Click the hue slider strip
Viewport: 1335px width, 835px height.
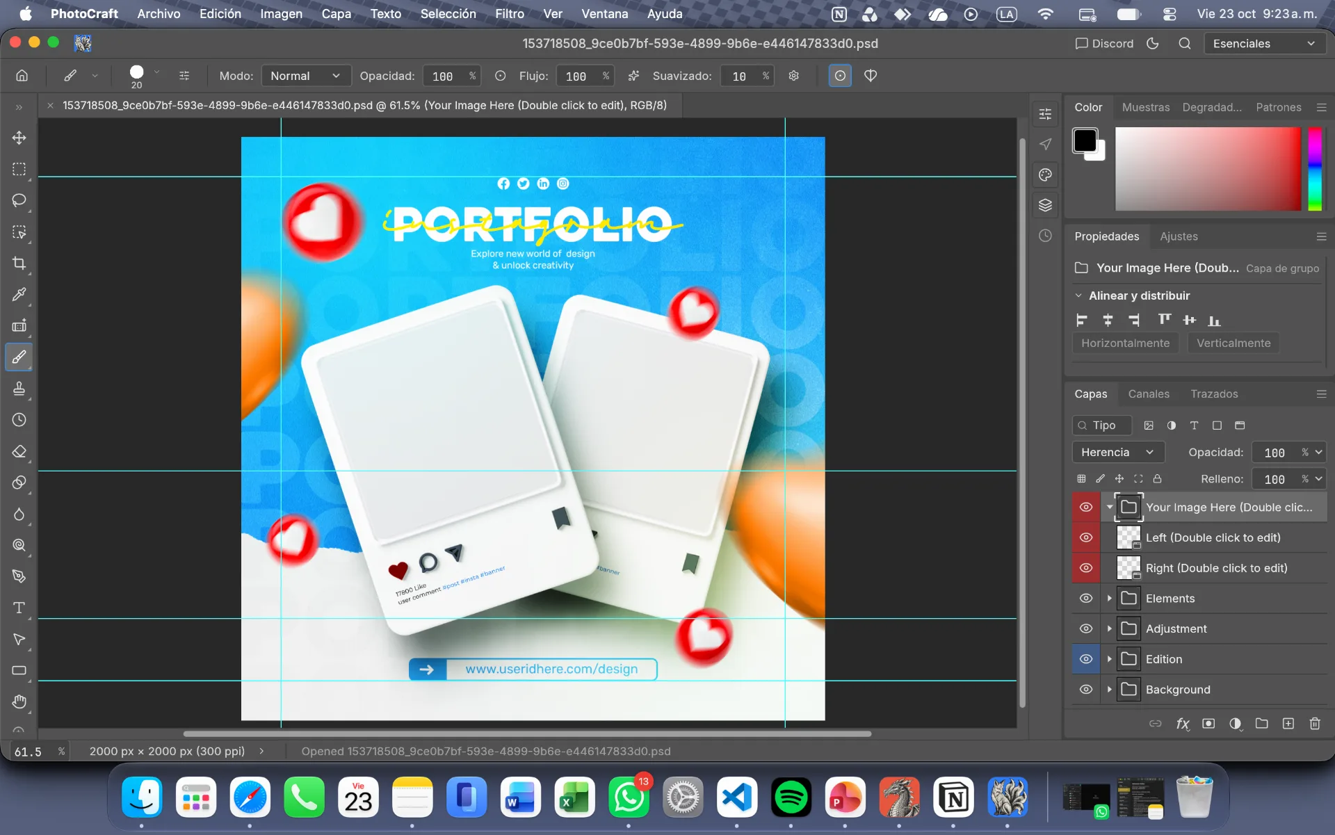[x=1314, y=168]
